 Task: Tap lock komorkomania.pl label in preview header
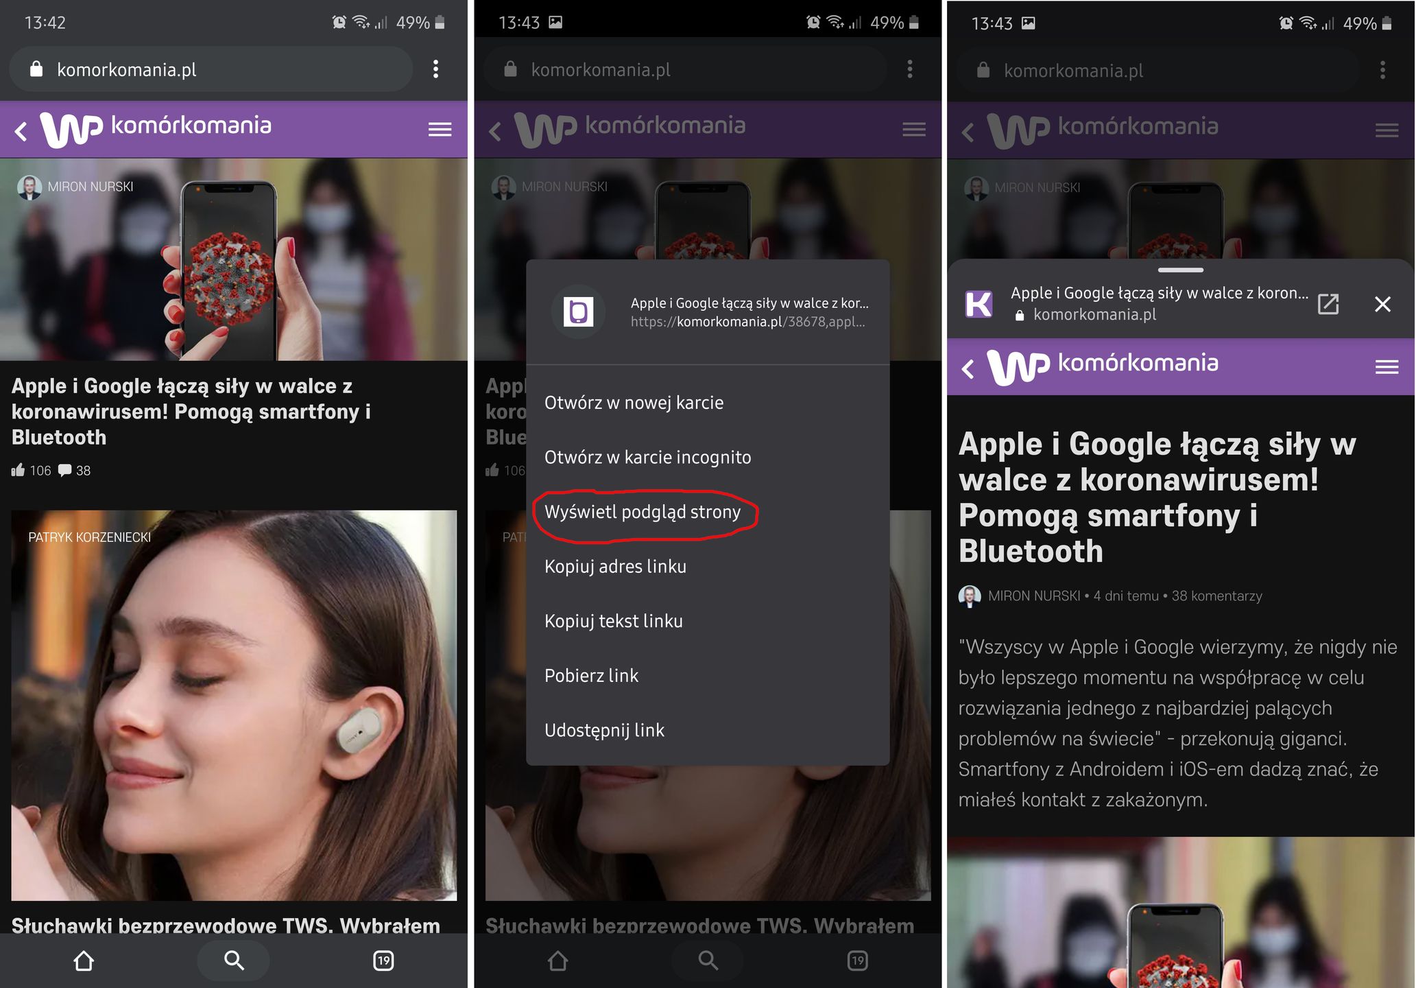1085,314
